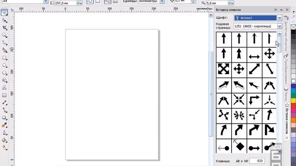296x166 pixels.
Task: Pick the up arrow with notched tail symbol
Action: point(239,54)
